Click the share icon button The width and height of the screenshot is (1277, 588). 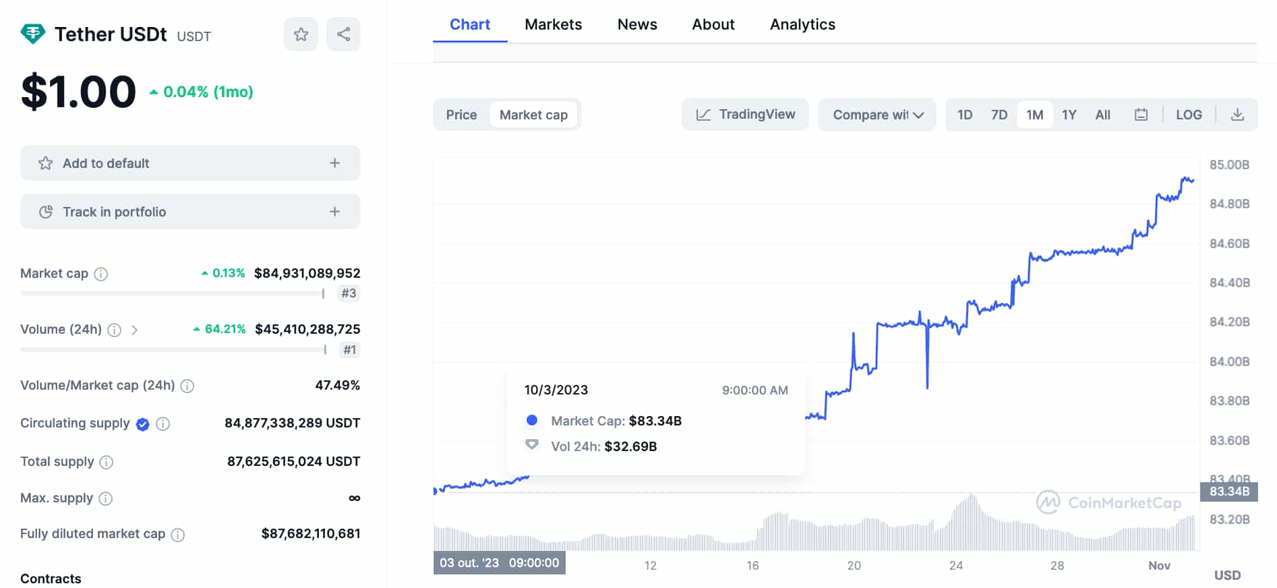point(343,34)
